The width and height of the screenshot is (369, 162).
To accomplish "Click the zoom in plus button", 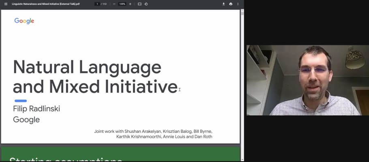I will pyautogui.click(x=130, y=4).
